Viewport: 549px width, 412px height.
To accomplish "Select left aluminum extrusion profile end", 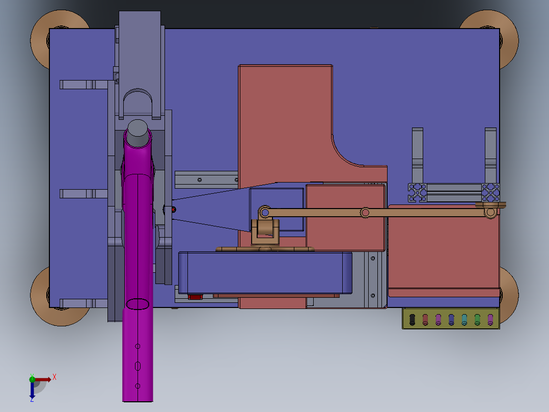I will pyautogui.click(x=418, y=193).
